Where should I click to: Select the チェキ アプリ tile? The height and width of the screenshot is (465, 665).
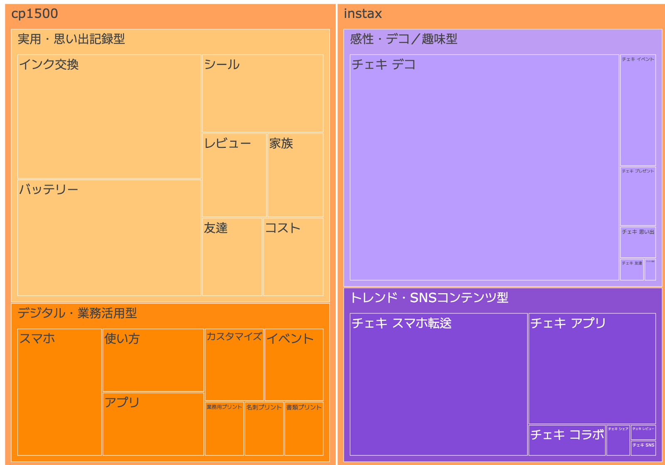[592, 368]
